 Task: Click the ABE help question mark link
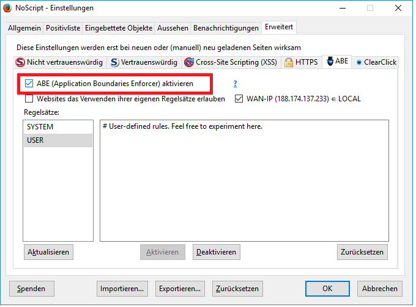coord(235,84)
